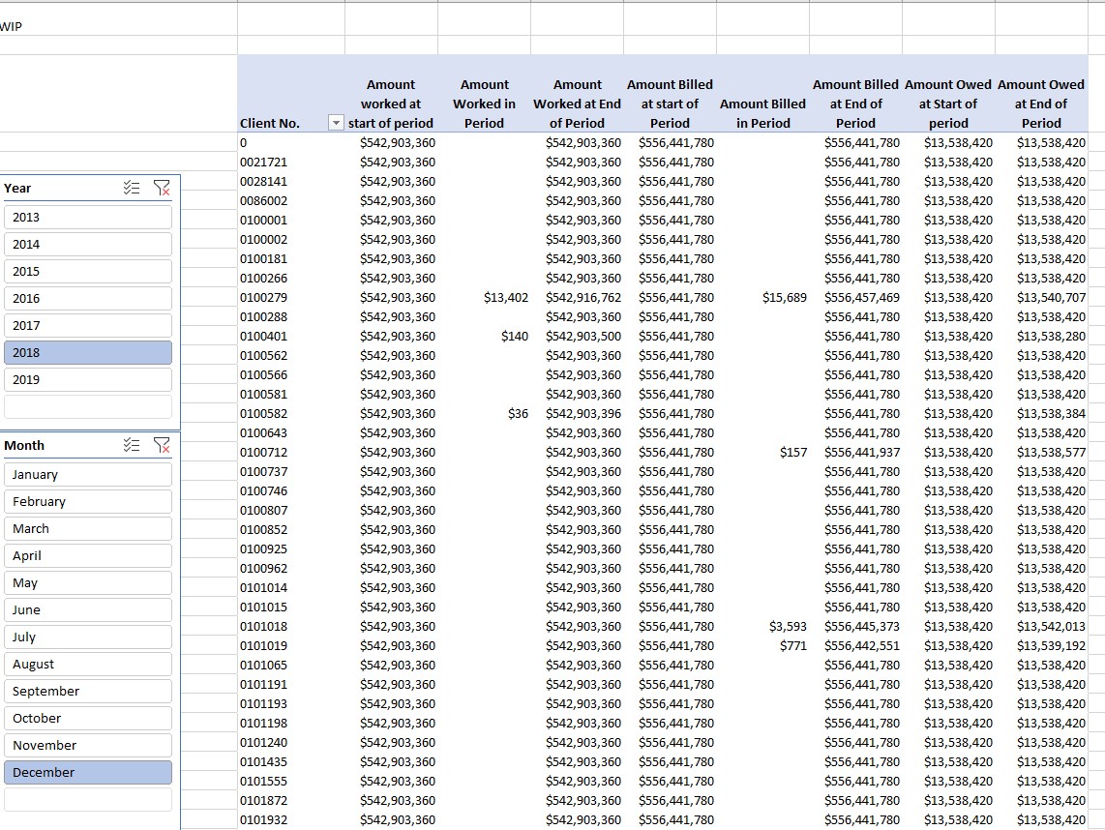Select 'Amount Worked in Period' header
This screenshot has height=830, width=1105.
tap(484, 94)
